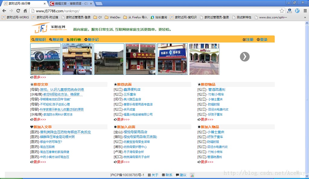Click the vertical scrollbar up arrow
The height and width of the screenshot is (179, 309).
click(307, 23)
